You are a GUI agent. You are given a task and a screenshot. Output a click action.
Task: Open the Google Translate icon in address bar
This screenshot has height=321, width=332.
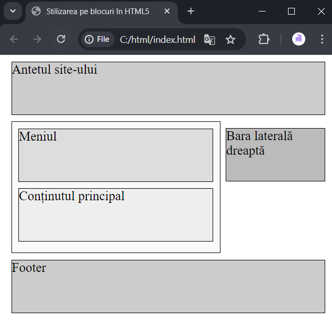(x=209, y=40)
